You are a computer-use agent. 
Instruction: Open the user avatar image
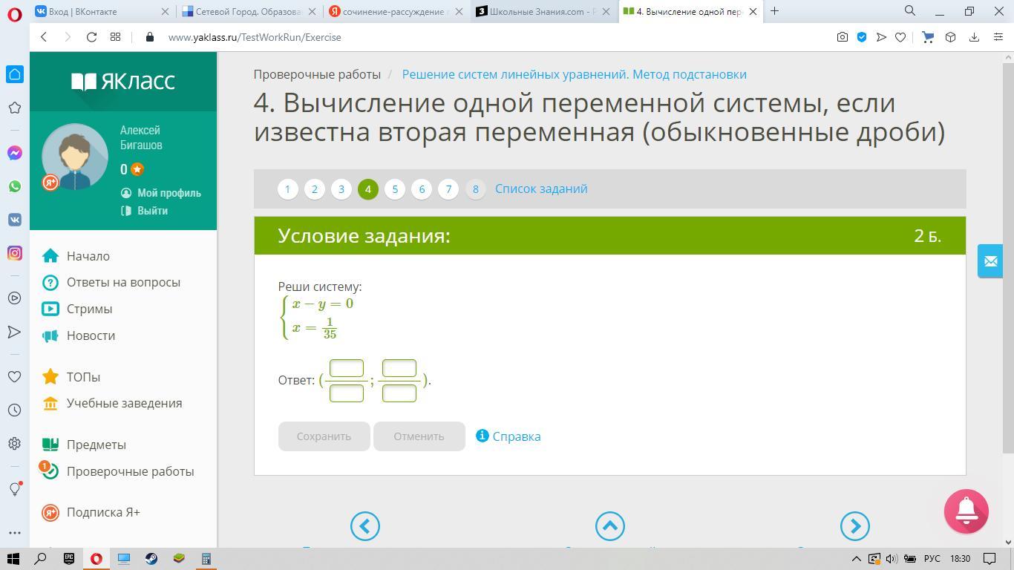coord(74,157)
